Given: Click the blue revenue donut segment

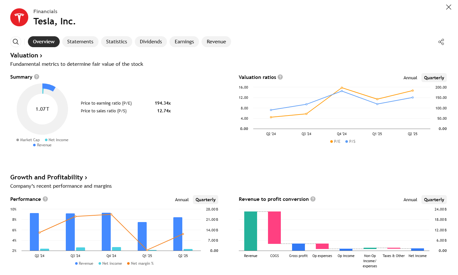Looking at the screenshot, I should click(x=49, y=87).
